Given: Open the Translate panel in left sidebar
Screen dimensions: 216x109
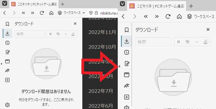Looking at the screenshot, I should tap(7, 71).
